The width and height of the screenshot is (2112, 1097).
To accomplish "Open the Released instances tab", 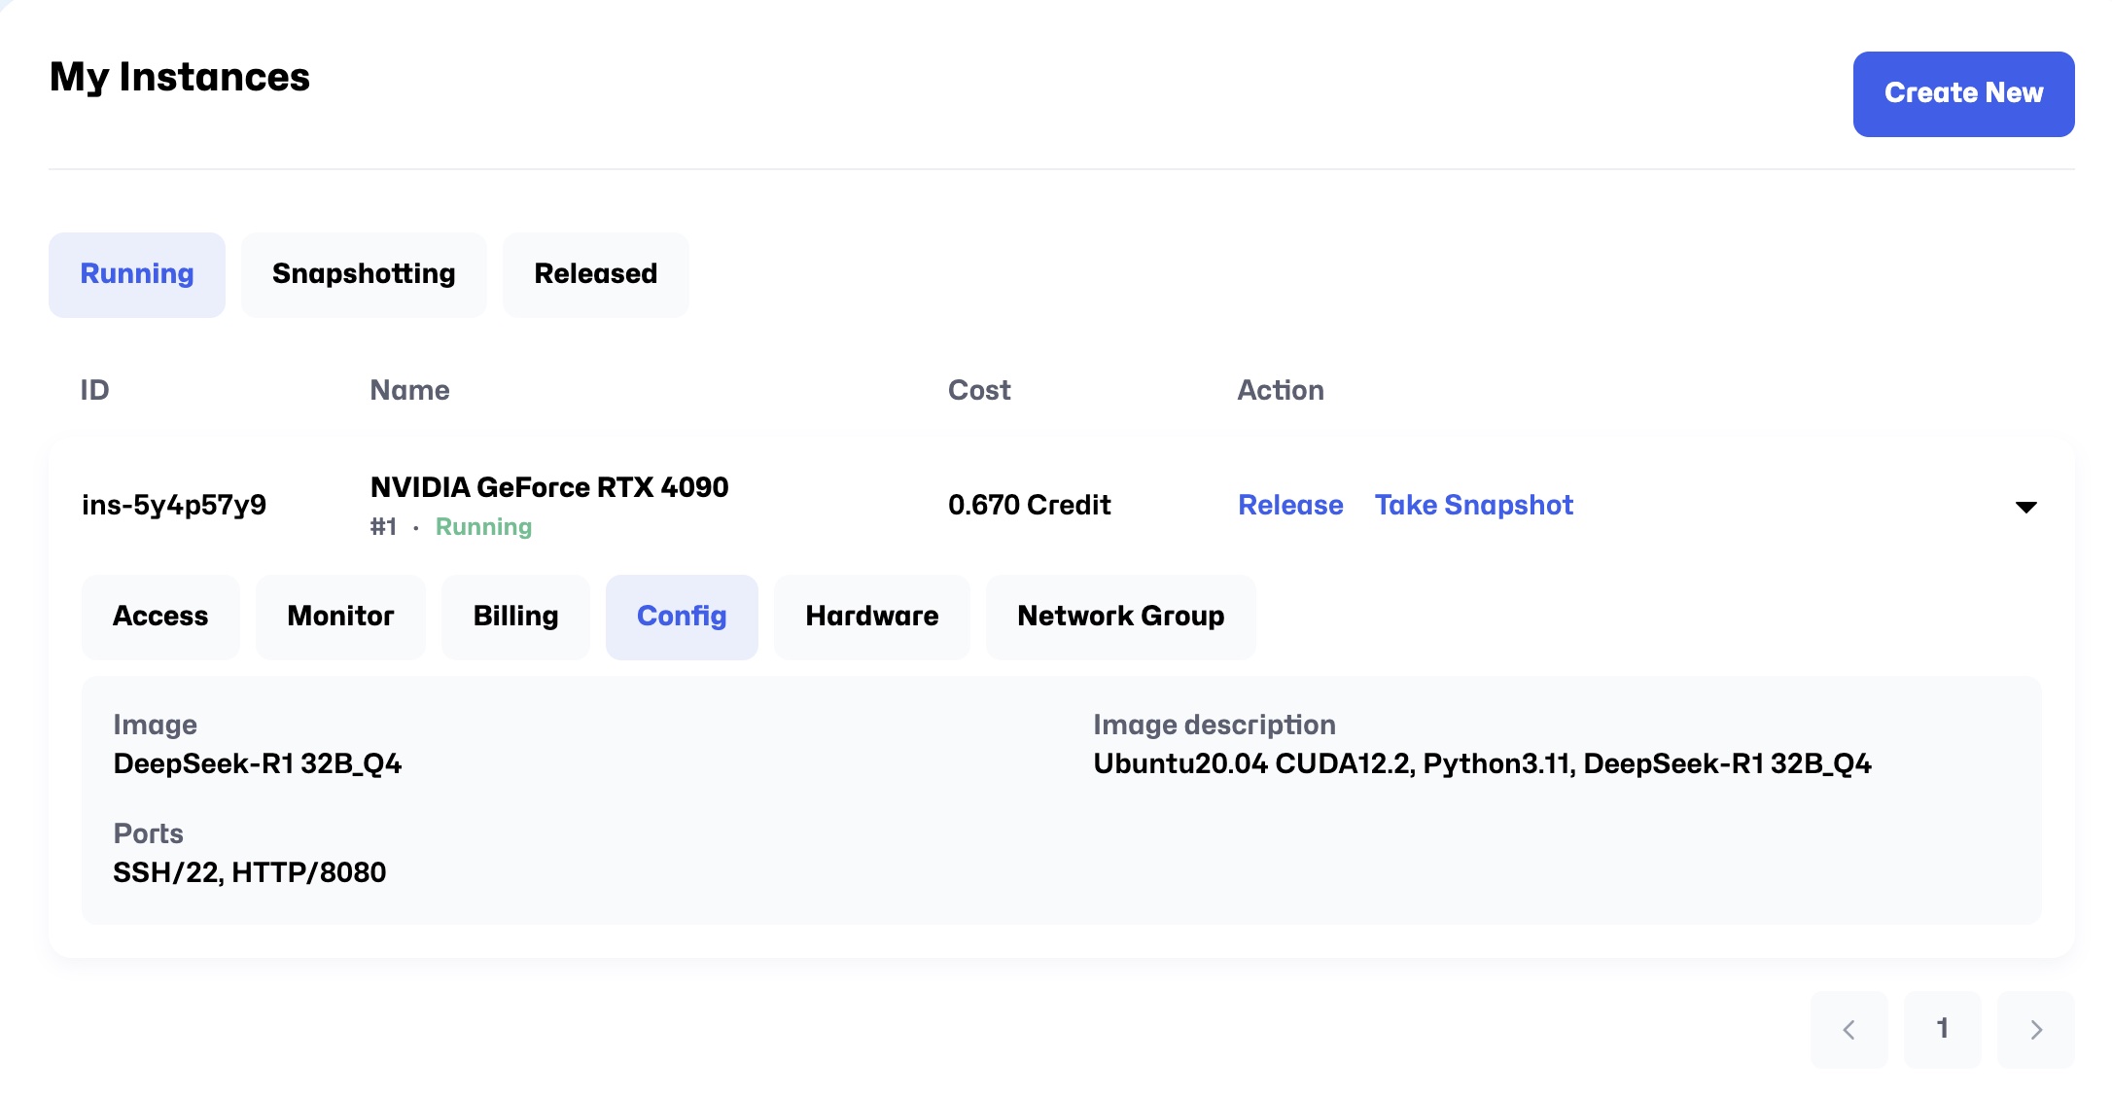I will (x=595, y=274).
